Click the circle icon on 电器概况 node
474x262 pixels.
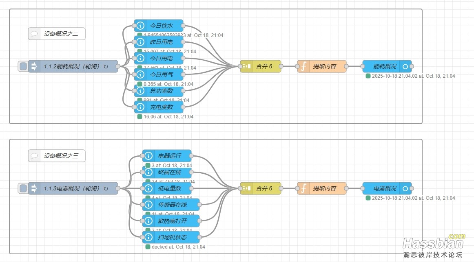[405, 188]
